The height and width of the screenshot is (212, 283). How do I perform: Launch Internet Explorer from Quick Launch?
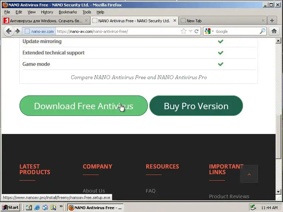click(37, 207)
